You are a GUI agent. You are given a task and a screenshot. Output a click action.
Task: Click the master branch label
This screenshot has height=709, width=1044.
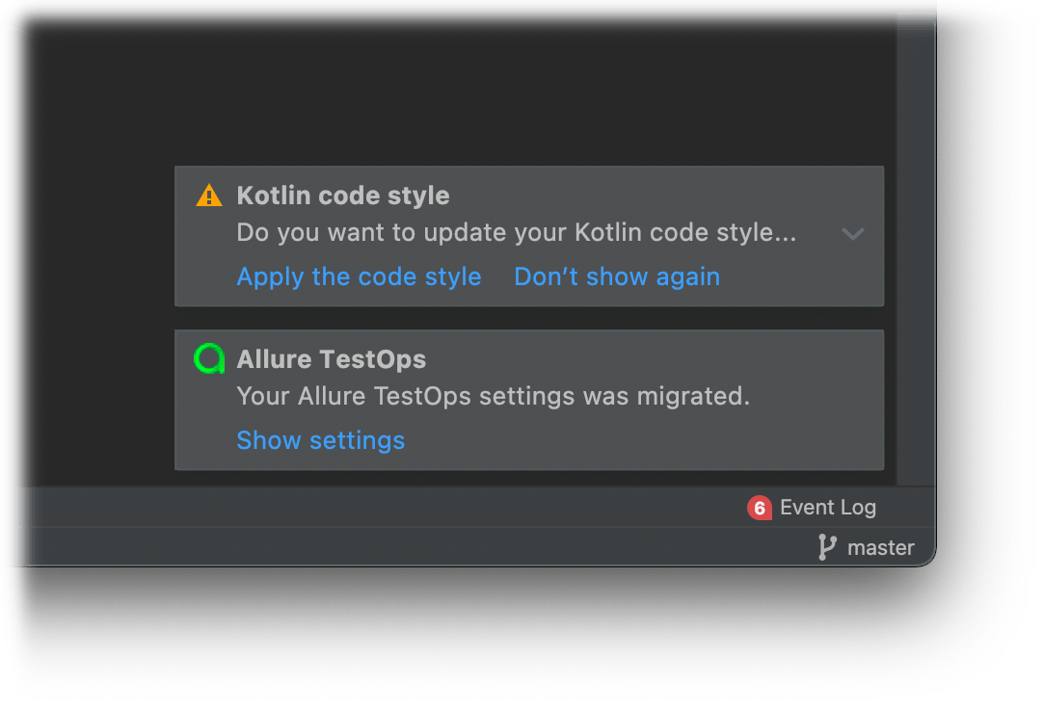pos(879,547)
